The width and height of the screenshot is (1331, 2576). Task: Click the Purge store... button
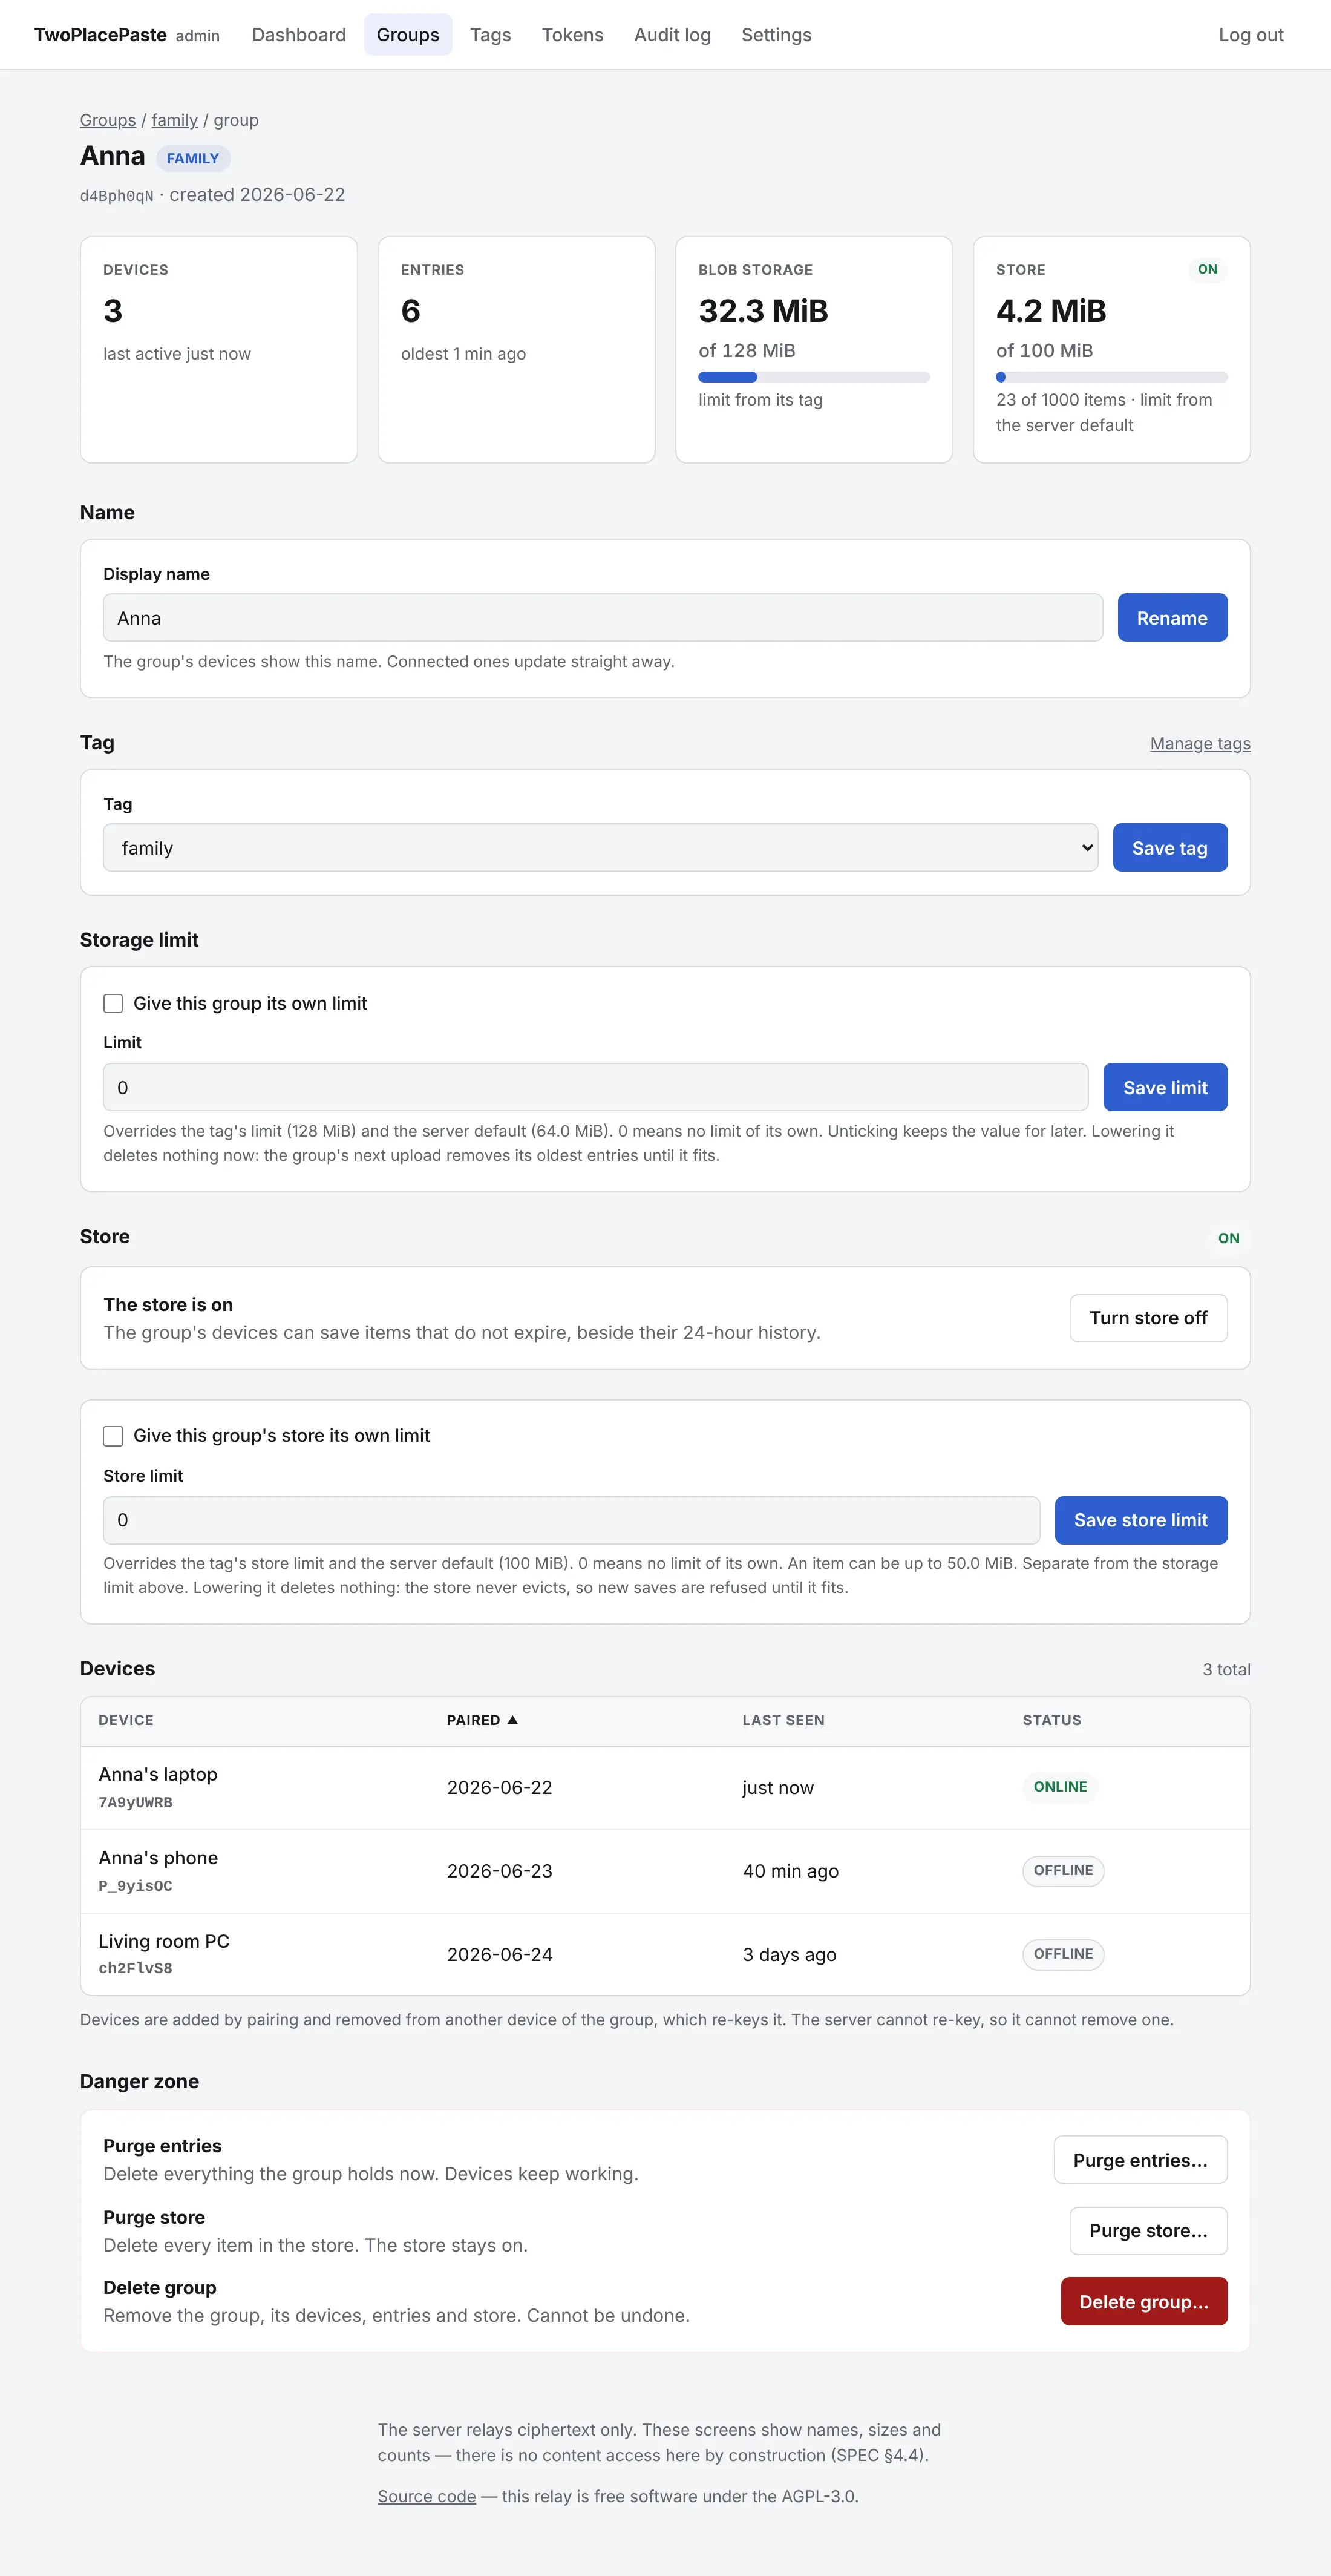coord(1148,2231)
